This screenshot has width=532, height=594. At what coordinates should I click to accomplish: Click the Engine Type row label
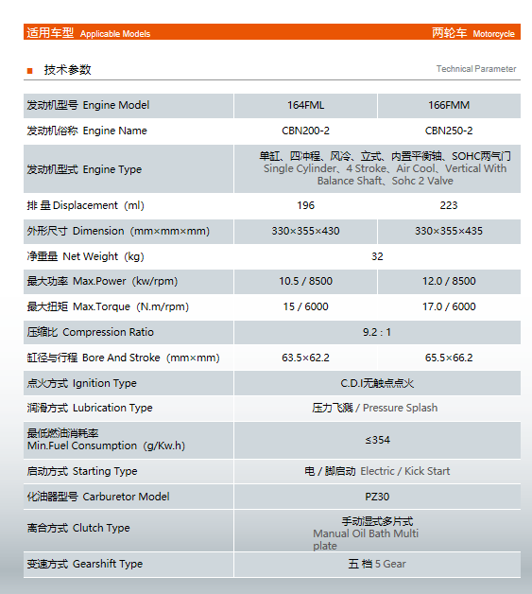click(84, 169)
